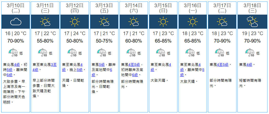Click the 17 | 22 °C temperature for March 11
The image size is (269, 114).
click(45, 34)
